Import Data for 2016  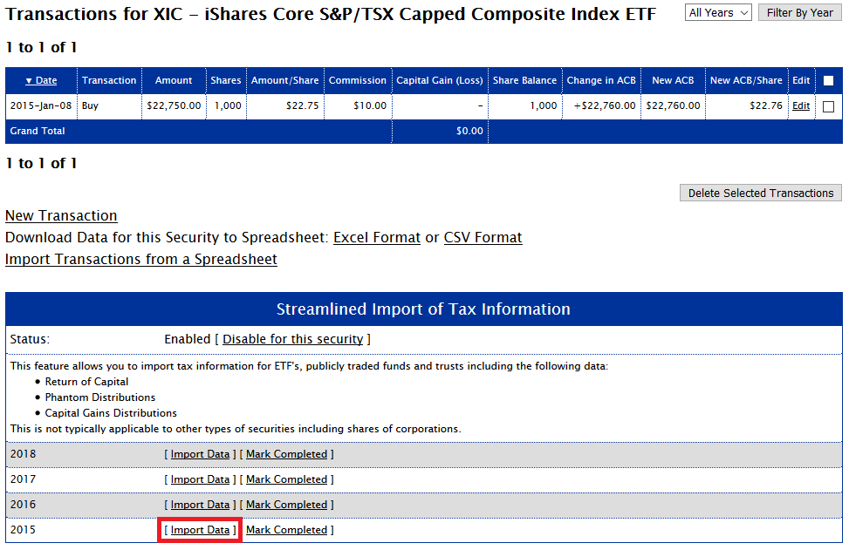[201, 505]
